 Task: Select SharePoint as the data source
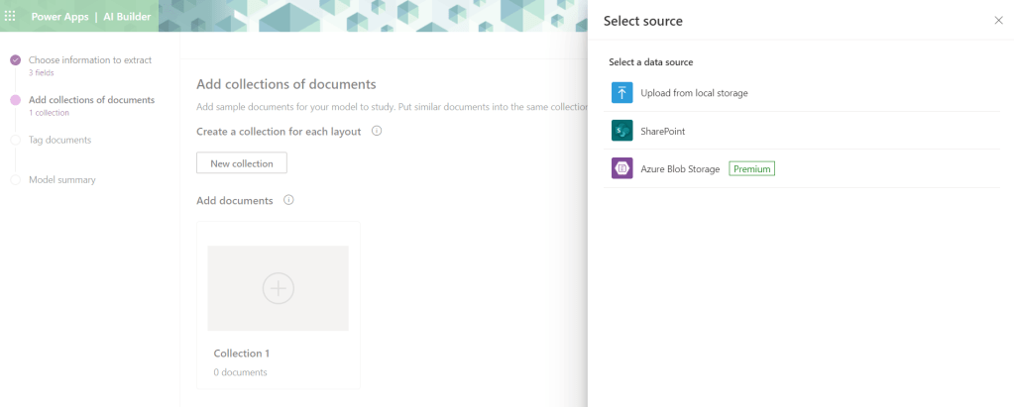click(x=663, y=131)
